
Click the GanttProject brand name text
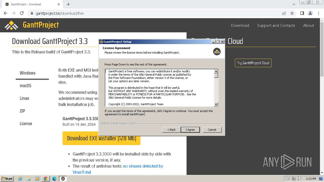[41, 25]
